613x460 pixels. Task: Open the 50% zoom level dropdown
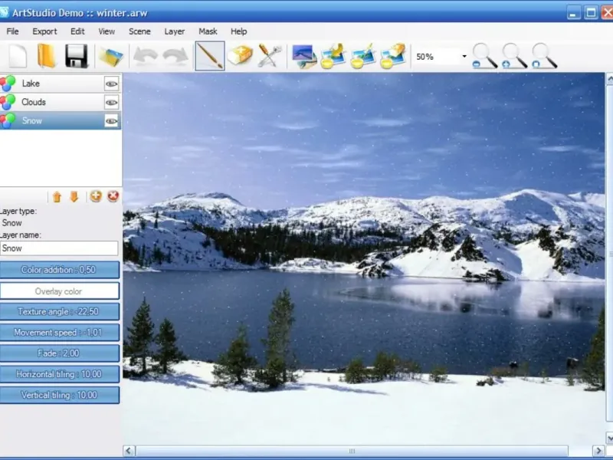click(464, 57)
